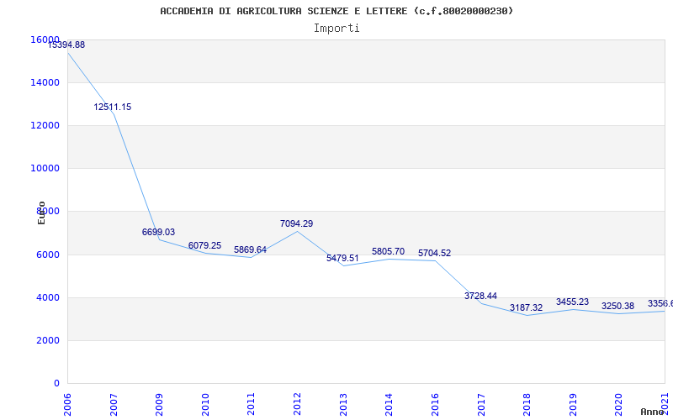
Task: Click the 3728.44 data label
Action: tap(480, 297)
